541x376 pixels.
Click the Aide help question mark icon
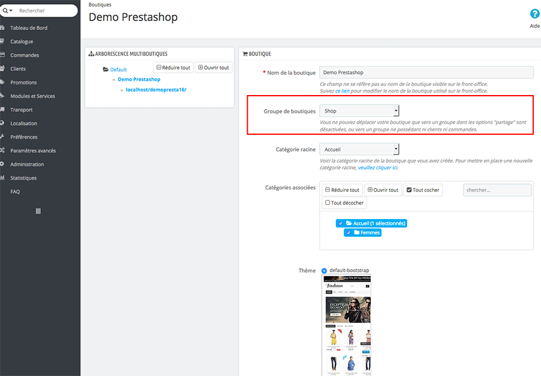534,14
